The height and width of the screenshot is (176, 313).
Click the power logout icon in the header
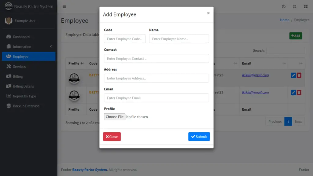[284, 6]
